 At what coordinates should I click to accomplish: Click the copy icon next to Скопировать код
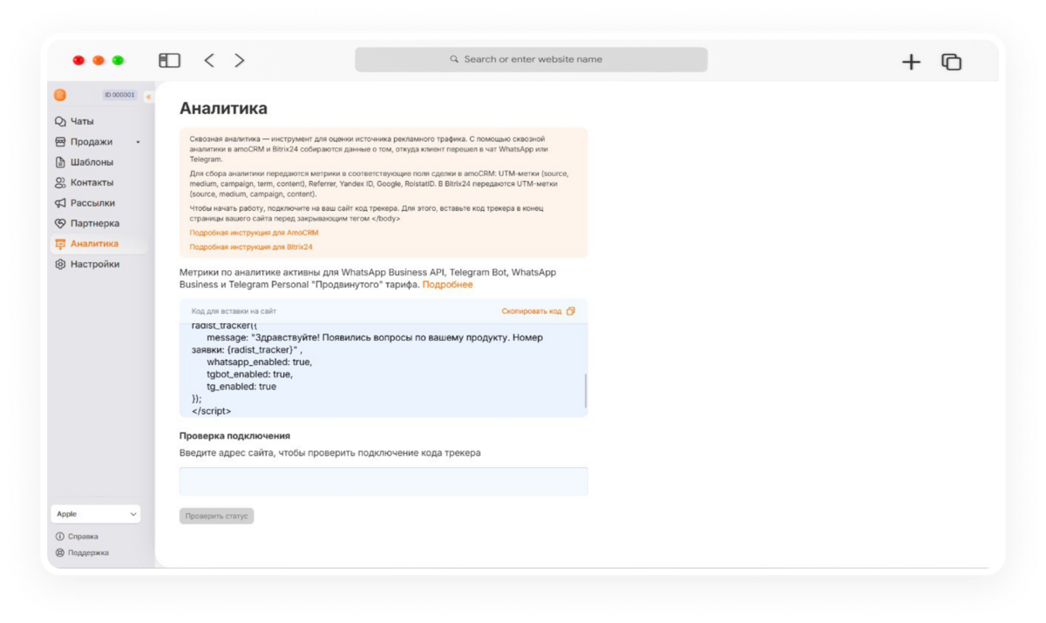click(571, 311)
